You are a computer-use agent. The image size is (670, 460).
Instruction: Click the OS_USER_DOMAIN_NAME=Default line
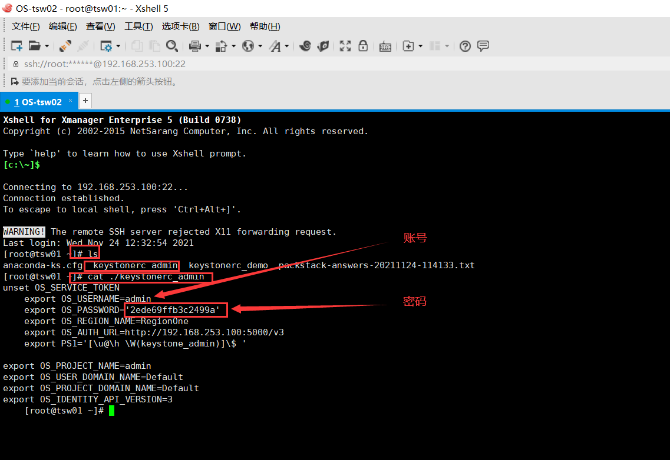point(93,377)
